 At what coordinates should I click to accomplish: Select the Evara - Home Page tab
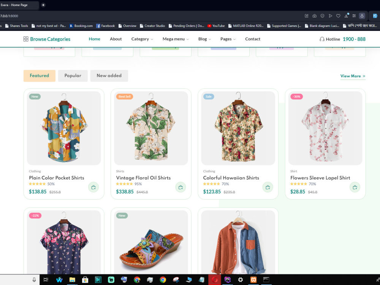coord(19,5)
